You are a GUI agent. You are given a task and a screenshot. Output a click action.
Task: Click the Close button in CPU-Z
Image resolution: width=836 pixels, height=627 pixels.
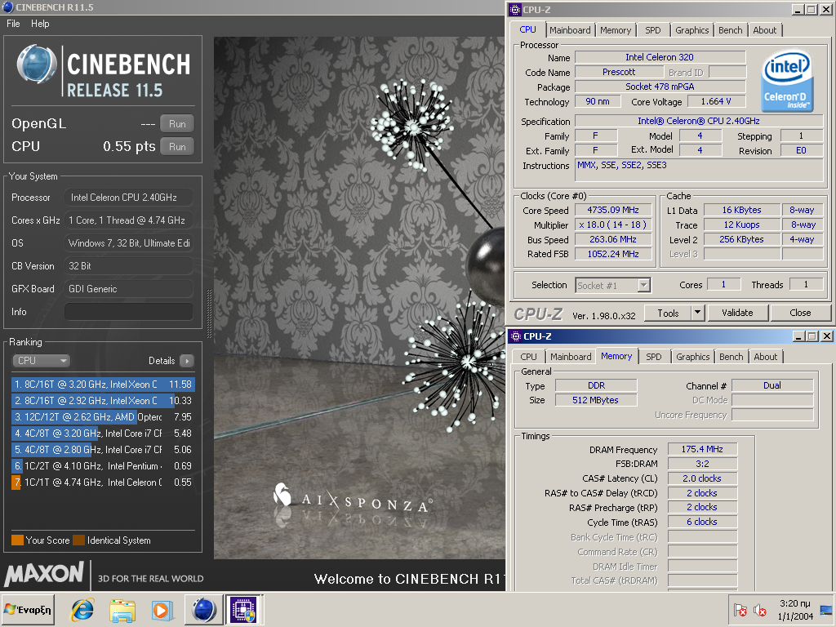(x=800, y=313)
